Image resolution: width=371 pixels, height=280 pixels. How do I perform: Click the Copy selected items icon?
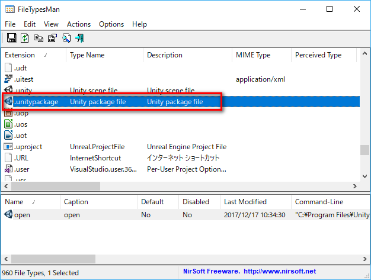tap(39, 38)
